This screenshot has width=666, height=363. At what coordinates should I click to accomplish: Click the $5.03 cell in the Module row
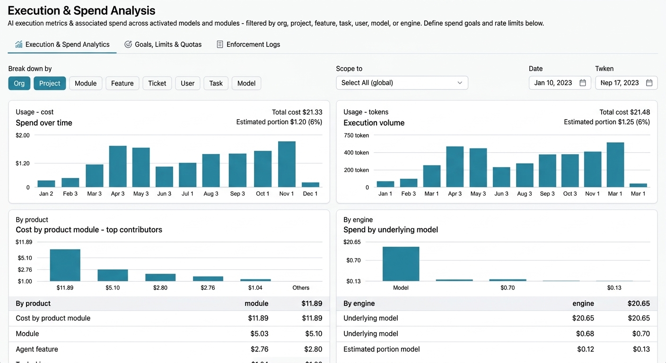259,334
